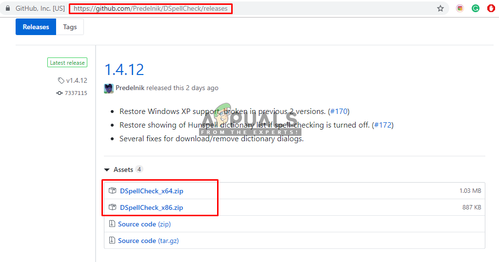Click the 'released this 2 days ago' text
Viewport: 499px width, 262px height.
182,88
